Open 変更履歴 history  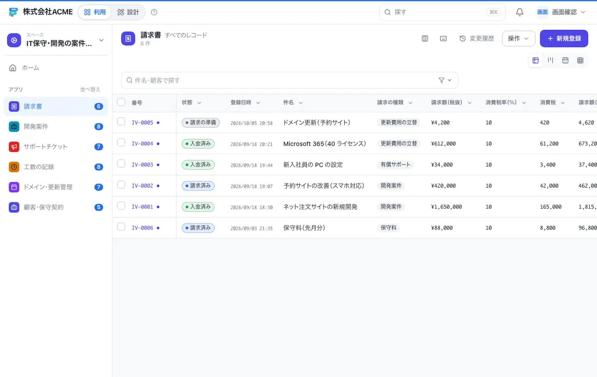click(477, 39)
